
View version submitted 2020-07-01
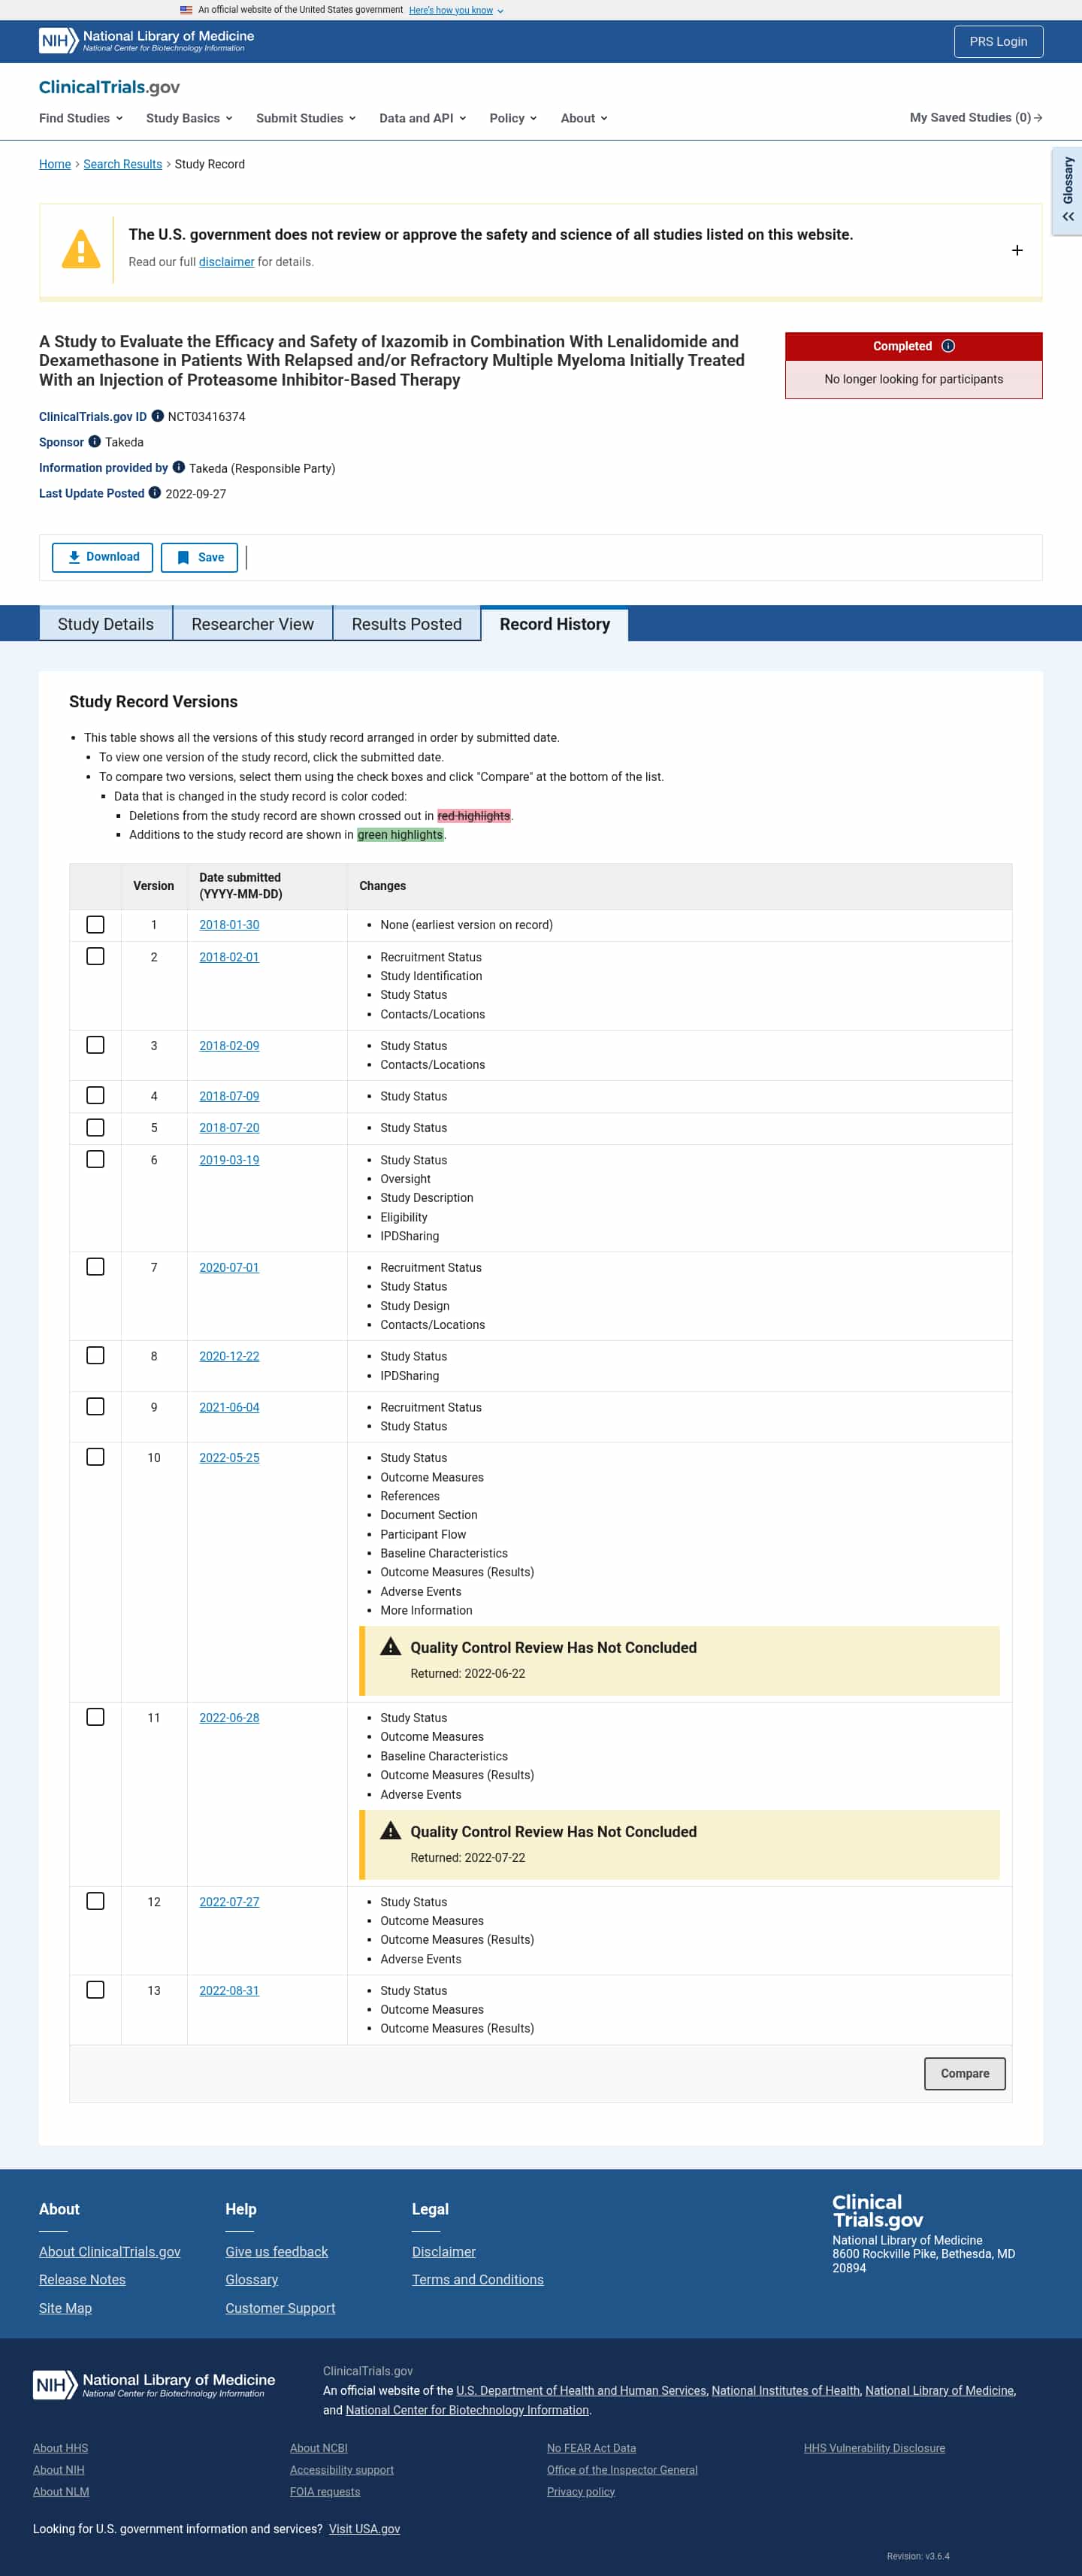coord(229,1267)
